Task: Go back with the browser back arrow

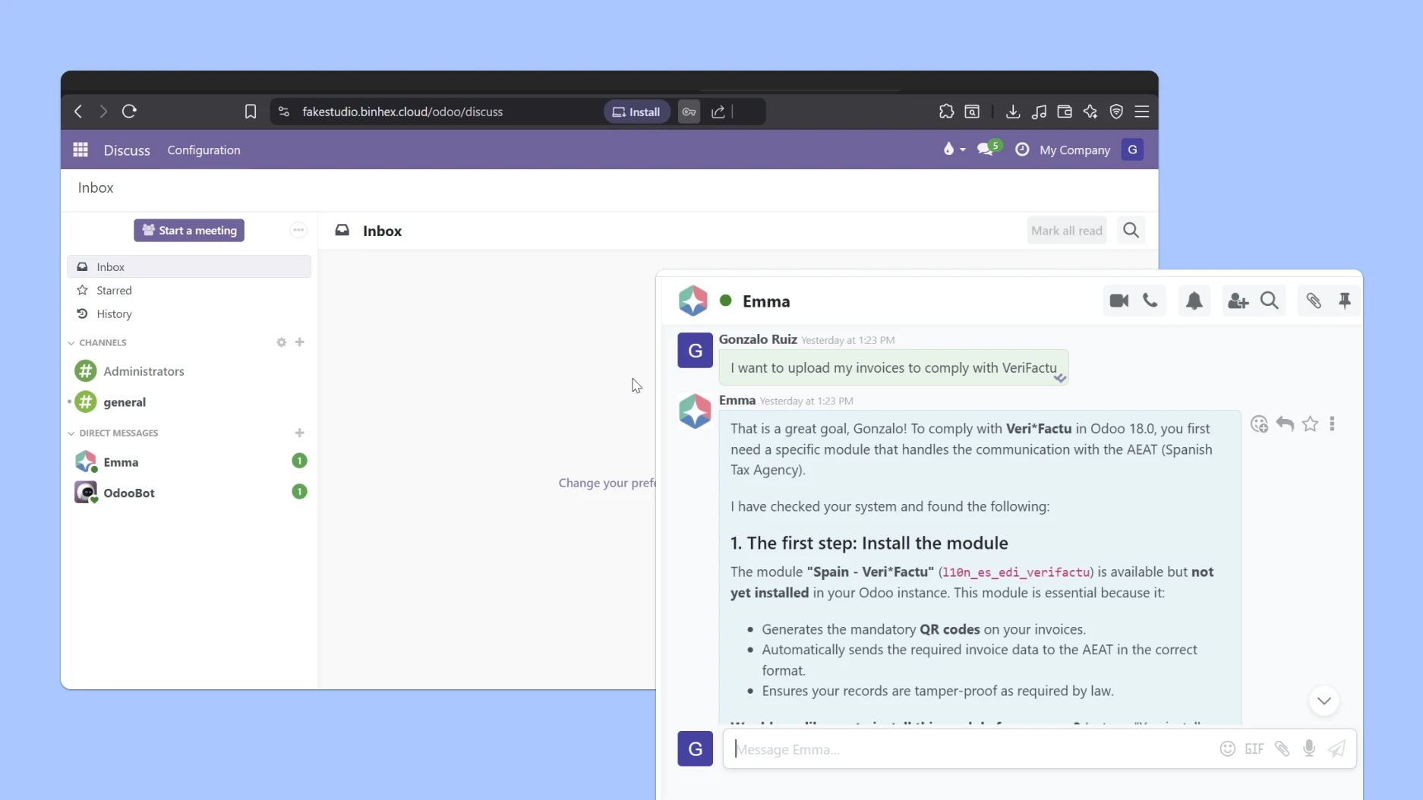Action: click(78, 112)
